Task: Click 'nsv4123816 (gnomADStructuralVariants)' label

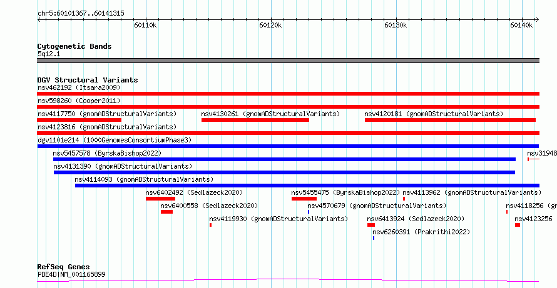Action: (x=107, y=127)
